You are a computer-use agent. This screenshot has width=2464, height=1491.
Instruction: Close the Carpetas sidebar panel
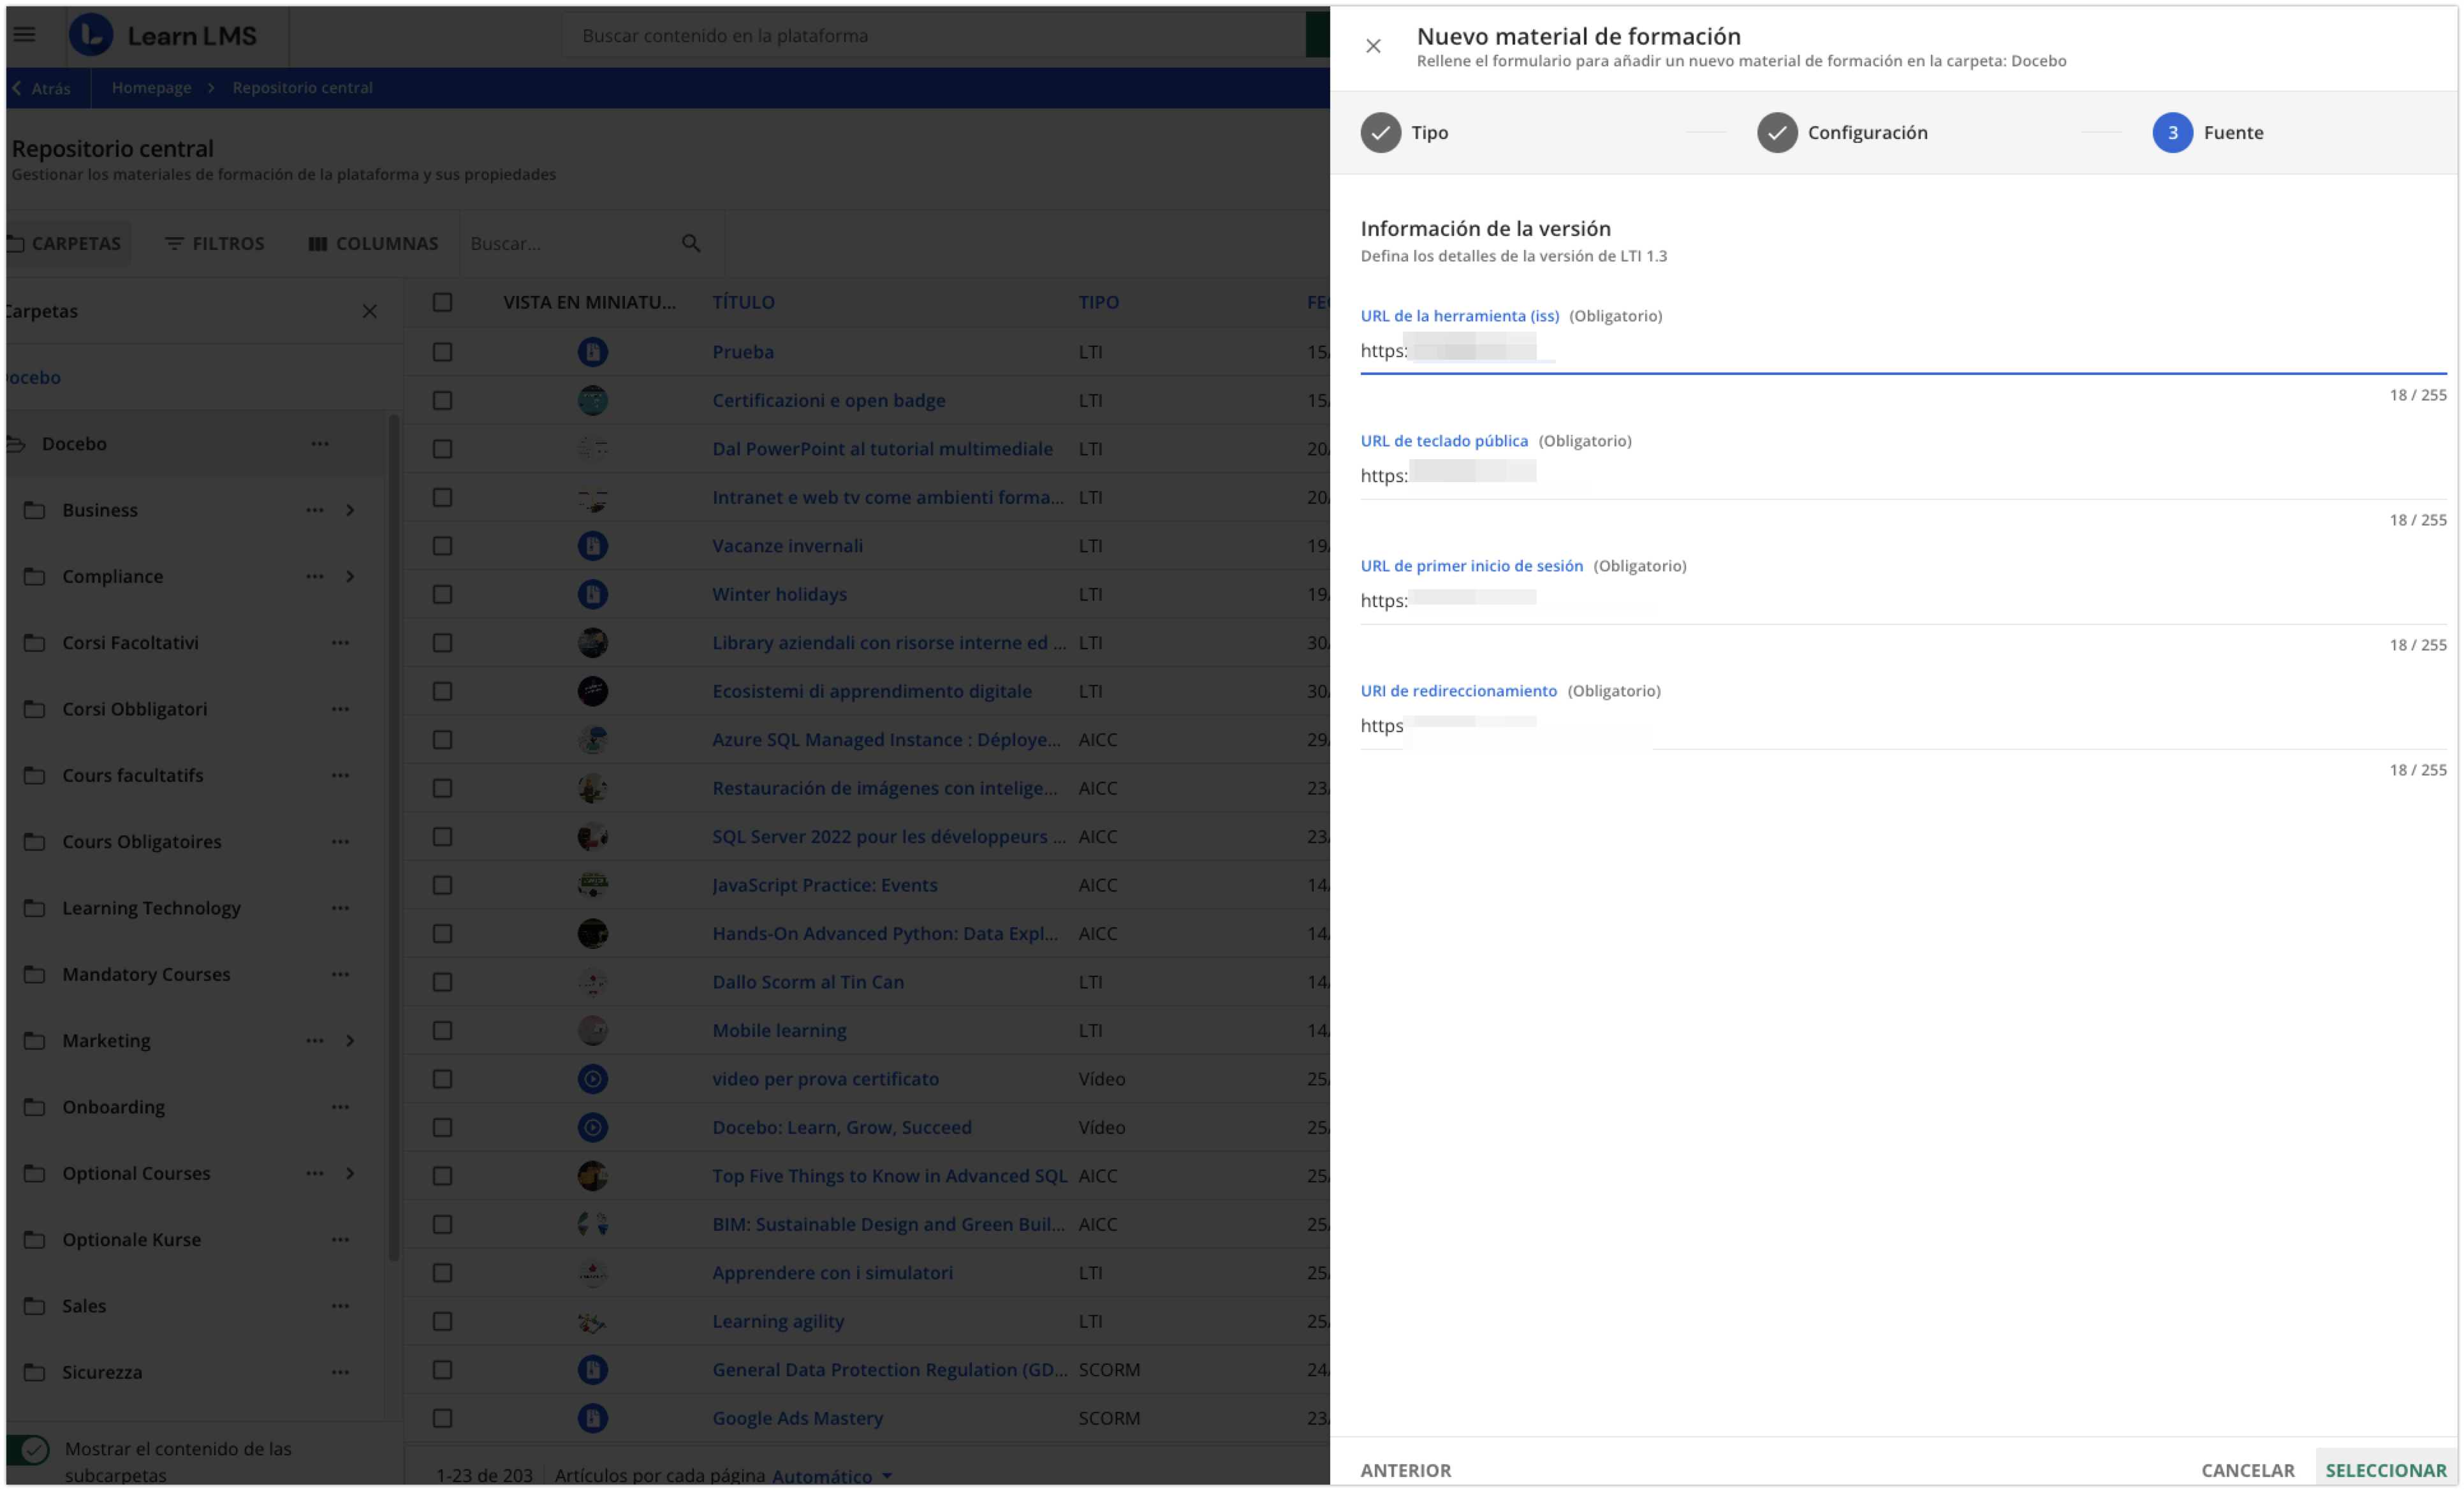(x=369, y=311)
